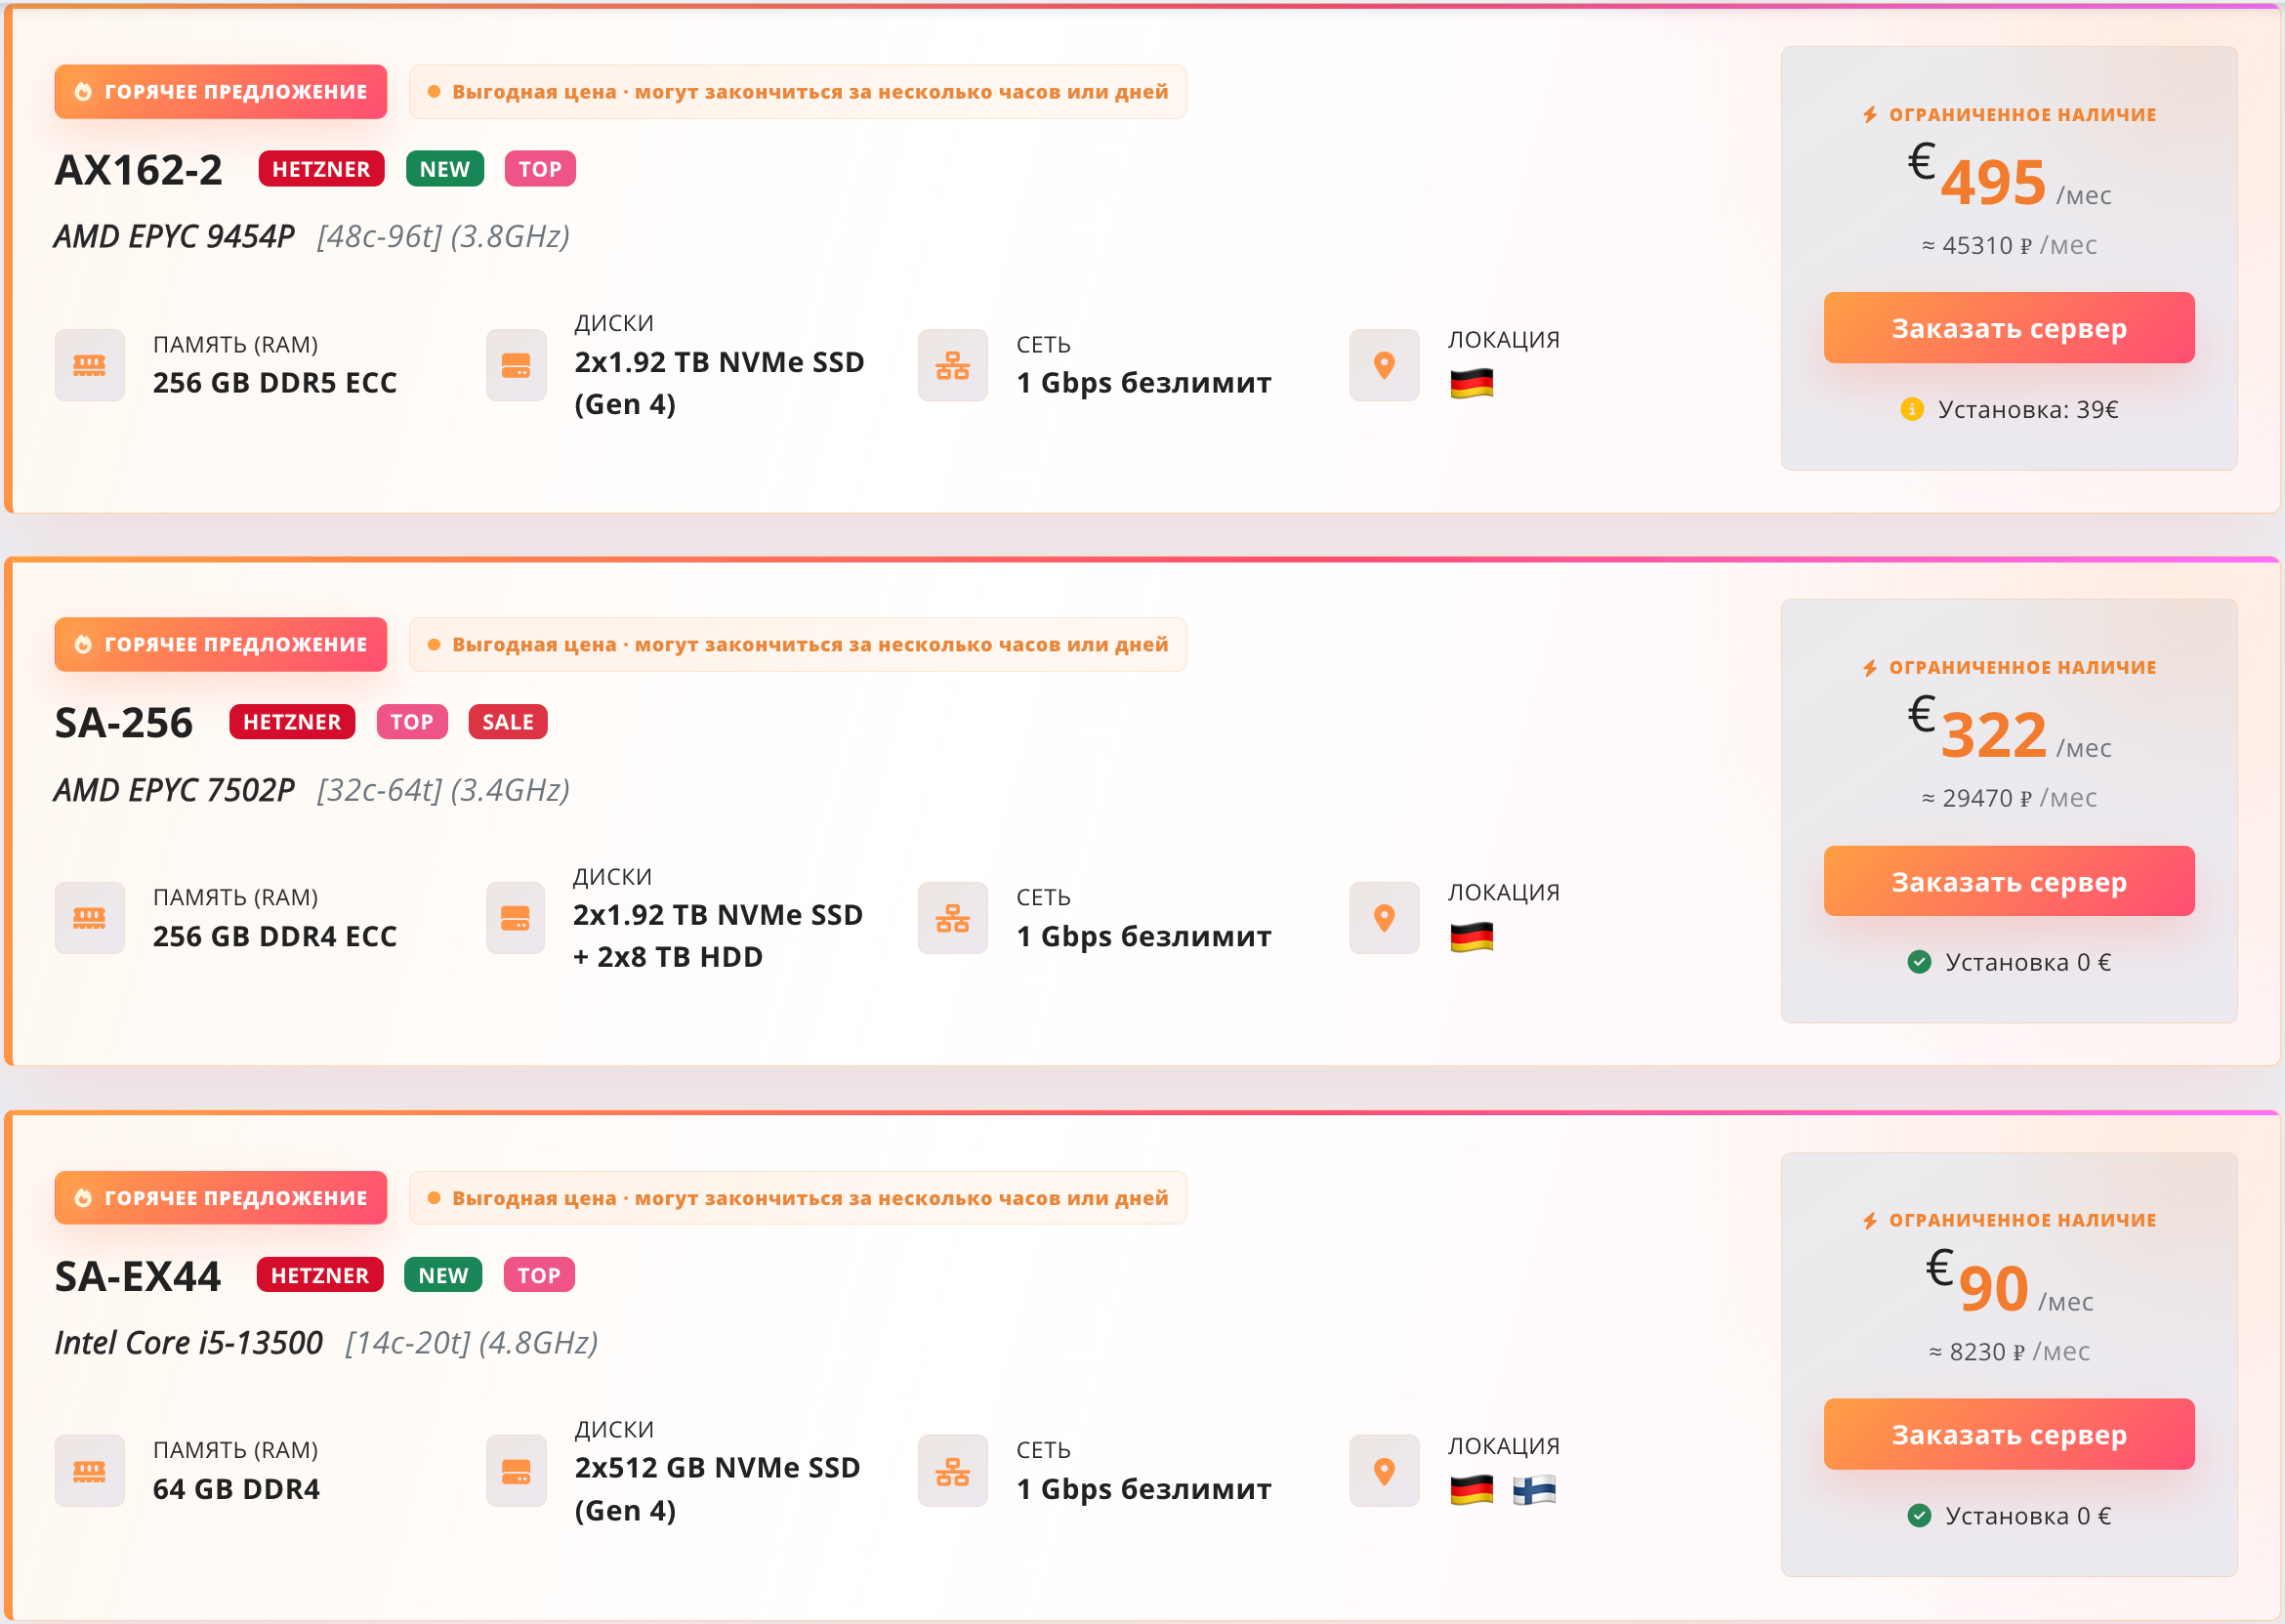Click the network icon for SA-EX44
The image size is (2285, 1624).
point(952,1471)
